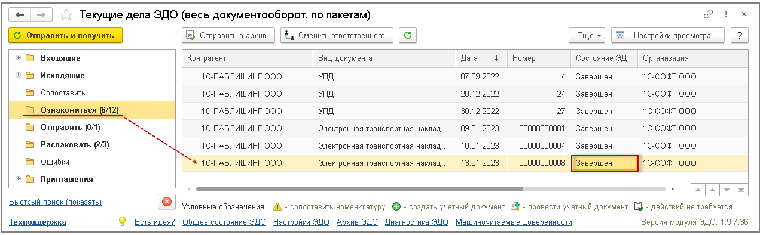Click Сменить ответственного button

pos(337,35)
